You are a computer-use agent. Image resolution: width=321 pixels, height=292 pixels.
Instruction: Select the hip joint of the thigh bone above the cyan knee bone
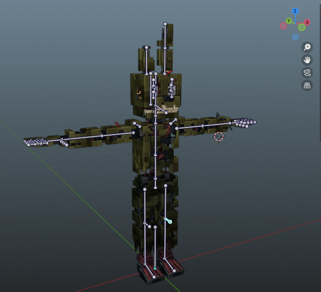point(166,186)
